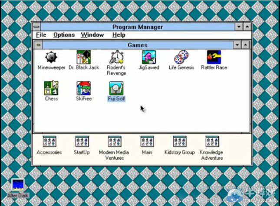Click the Program Manager title bar

click(138, 27)
